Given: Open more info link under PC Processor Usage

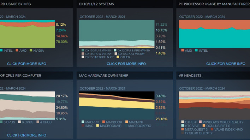Looking at the screenshot, I should (x=226, y=64).
